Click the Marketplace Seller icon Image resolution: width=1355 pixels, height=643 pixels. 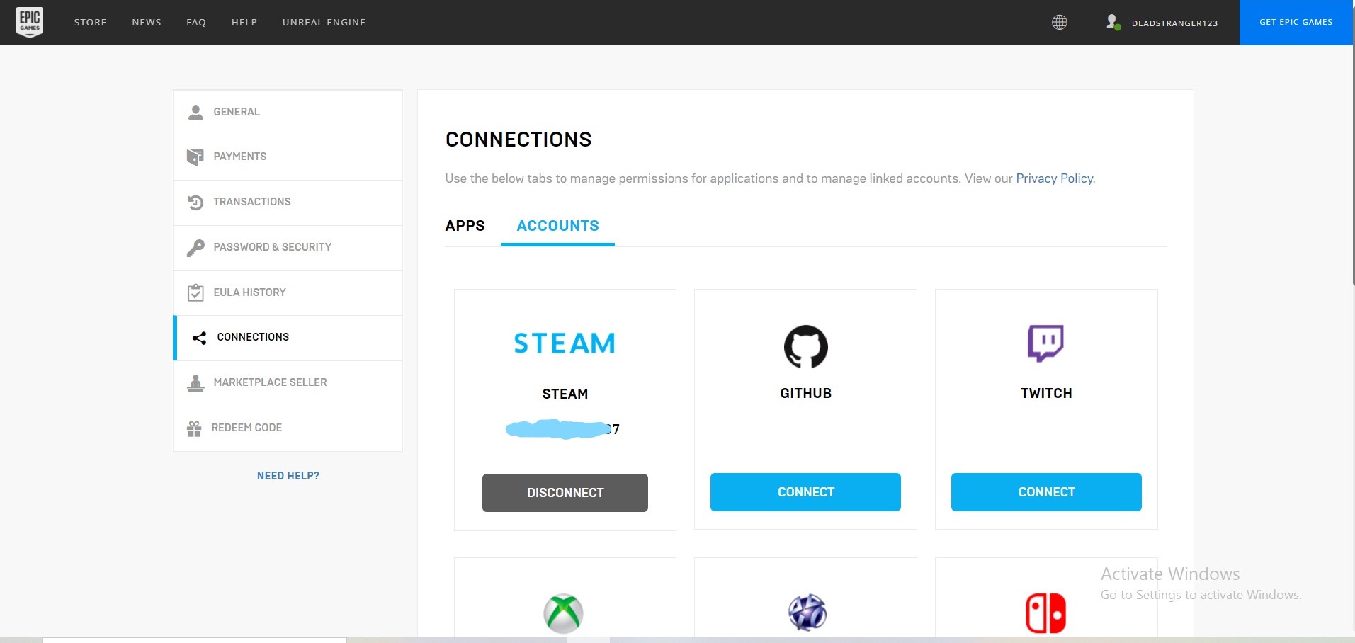tap(195, 383)
